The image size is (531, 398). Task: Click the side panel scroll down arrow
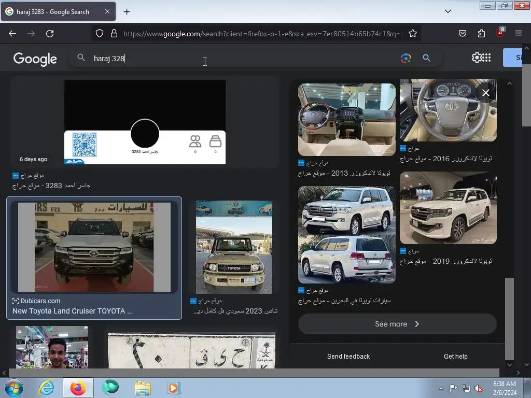[509, 364]
